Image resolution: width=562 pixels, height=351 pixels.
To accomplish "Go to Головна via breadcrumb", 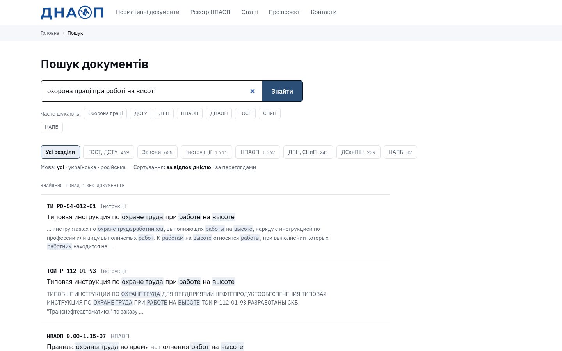I will 50,33.
